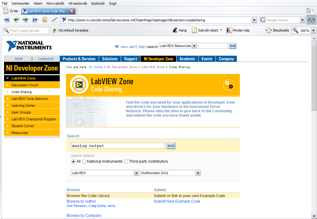This screenshot has height=219, width=317.
Task: Open the Support nav tab
Action: [x=131, y=59]
